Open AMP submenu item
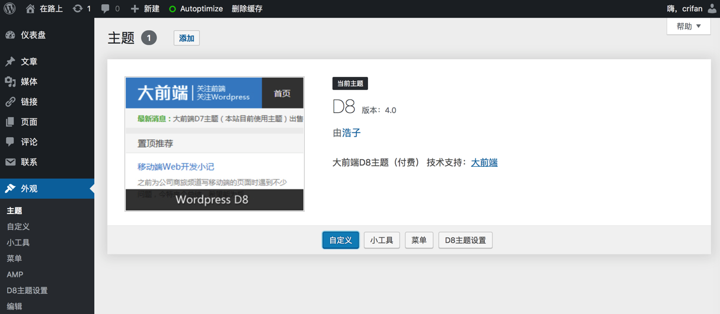The height and width of the screenshot is (314, 720). coord(15,274)
